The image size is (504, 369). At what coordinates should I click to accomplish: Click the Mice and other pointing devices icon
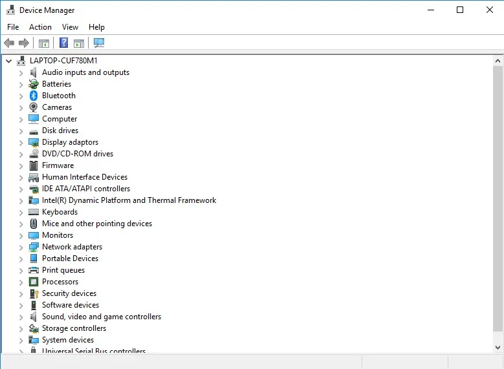click(x=34, y=224)
